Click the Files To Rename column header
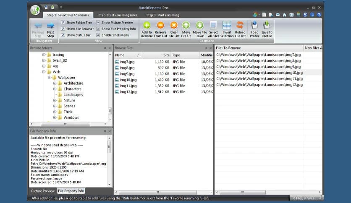Viewport: 351px width, 203px height. coord(259,48)
